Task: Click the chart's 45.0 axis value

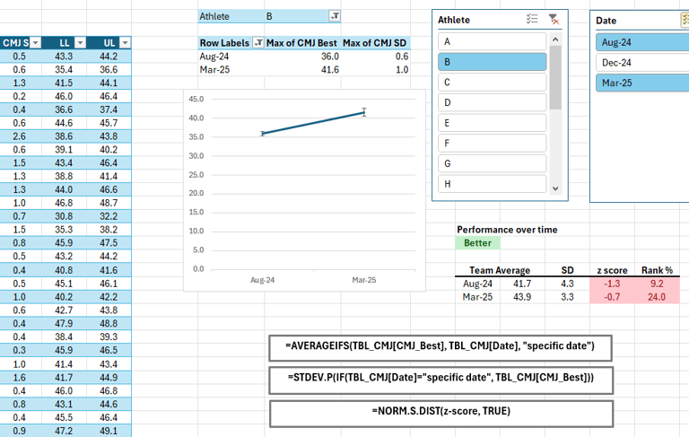Action: (196, 99)
